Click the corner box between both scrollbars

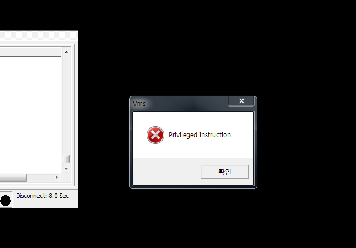point(66,177)
